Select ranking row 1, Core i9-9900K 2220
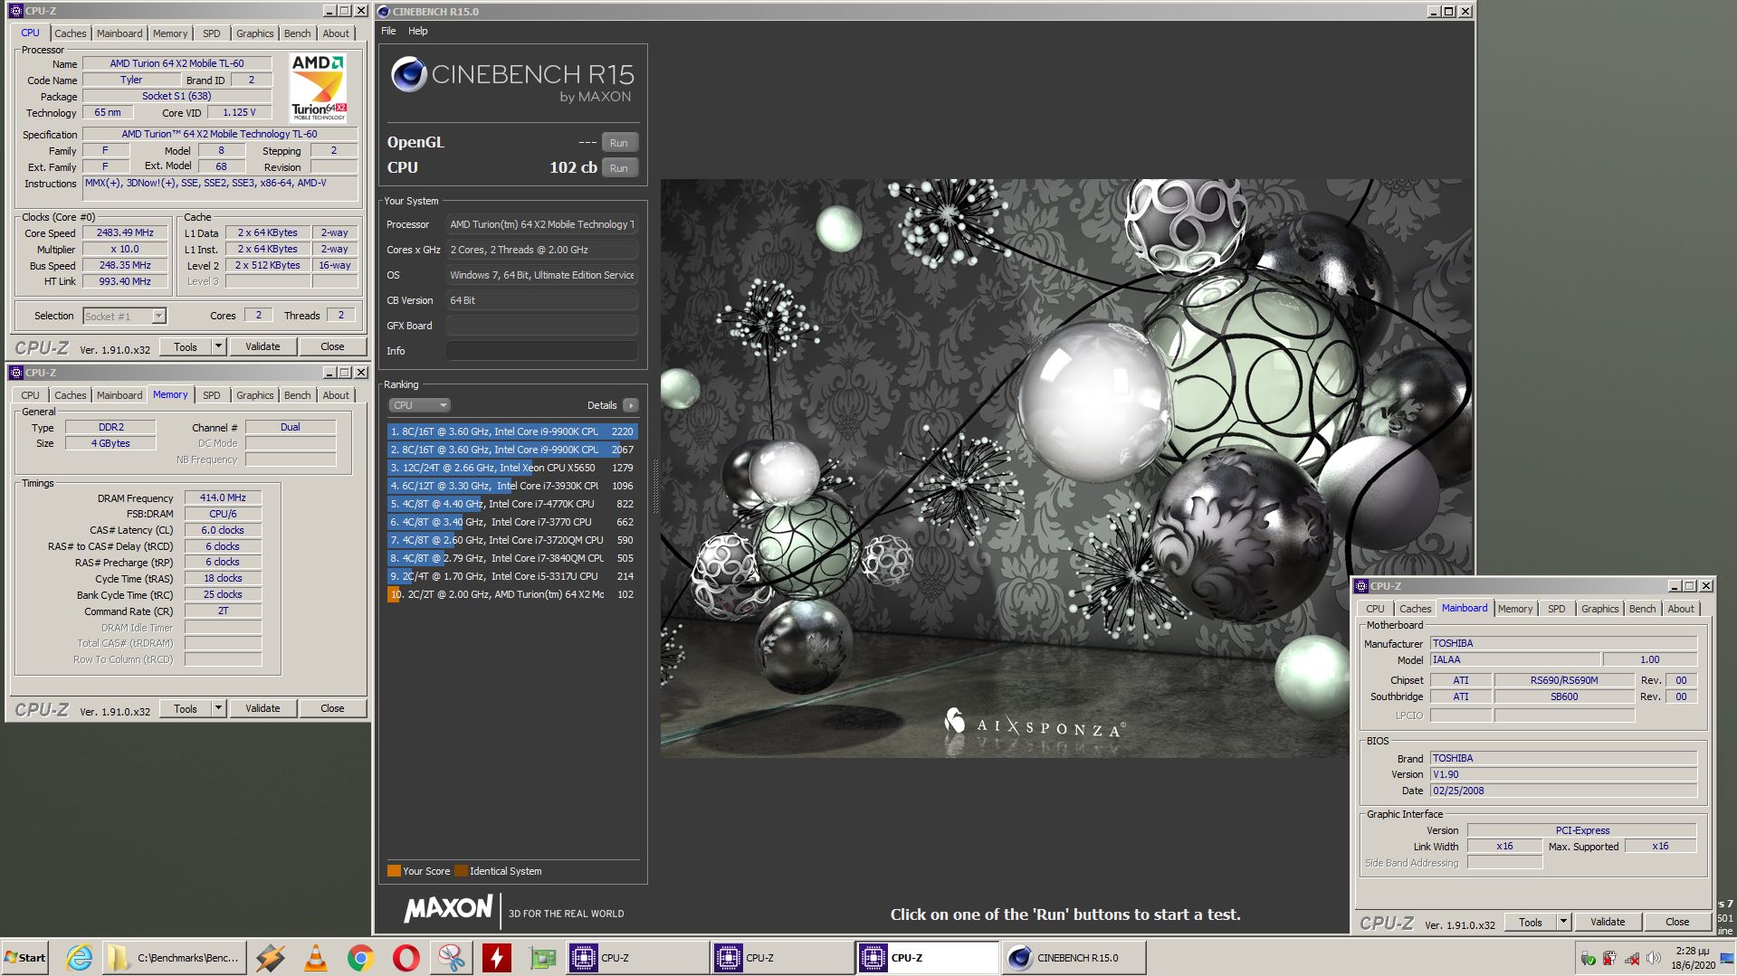This screenshot has height=976, width=1737. click(x=512, y=431)
